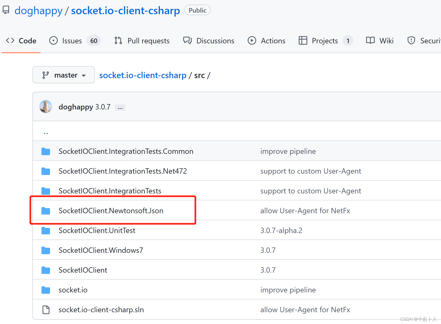Viewport: 441px width, 324px height.
Task: Click folder icon for SocketIOClient.IntegrationTests
Action: tap(46, 191)
